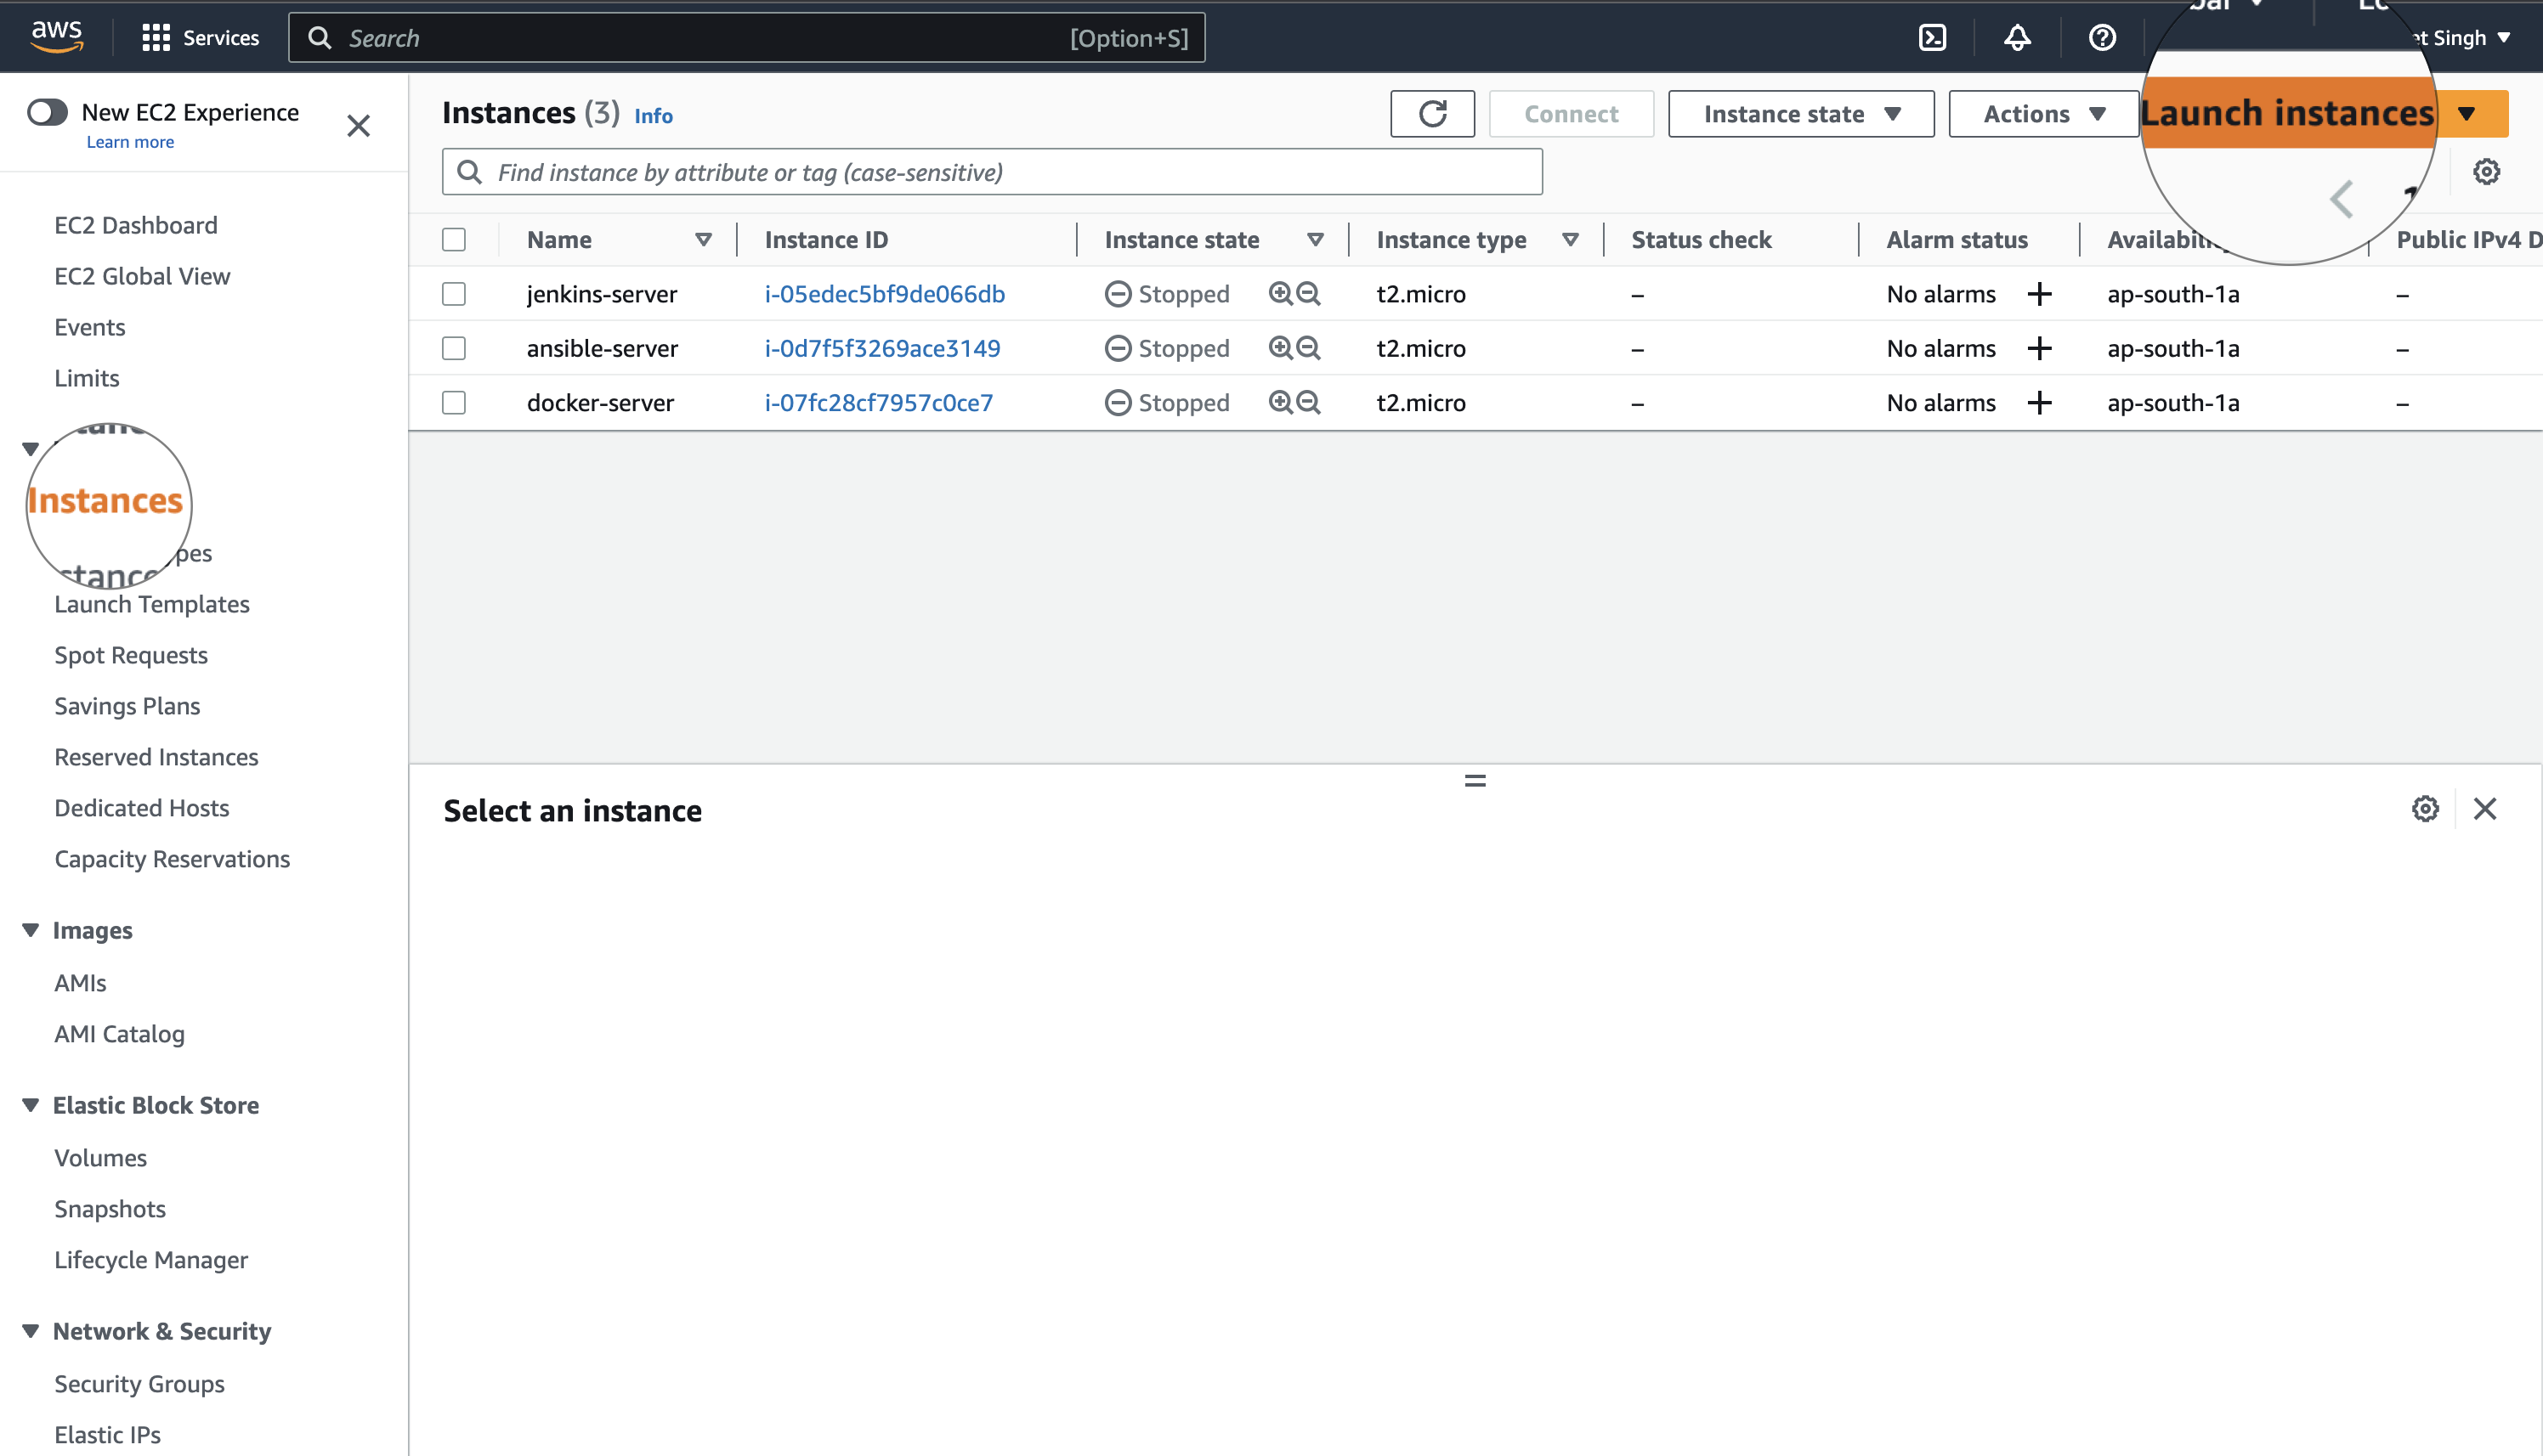Open the Services menu
The height and width of the screenshot is (1456, 2543).
coord(199,37)
